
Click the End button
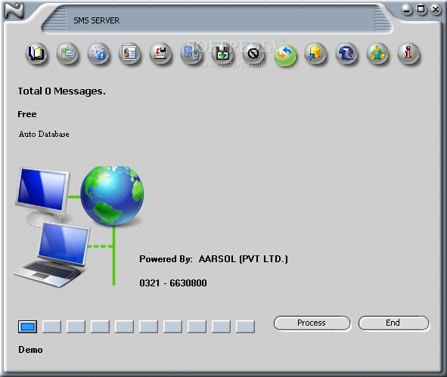(393, 323)
